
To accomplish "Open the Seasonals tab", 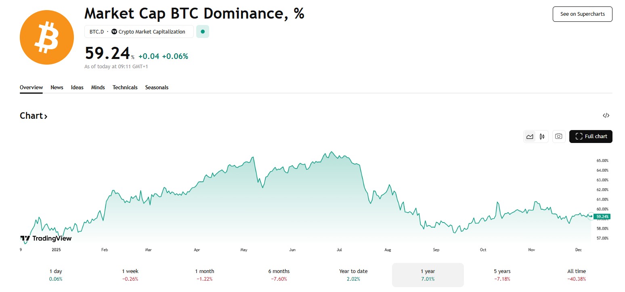I will (157, 87).
